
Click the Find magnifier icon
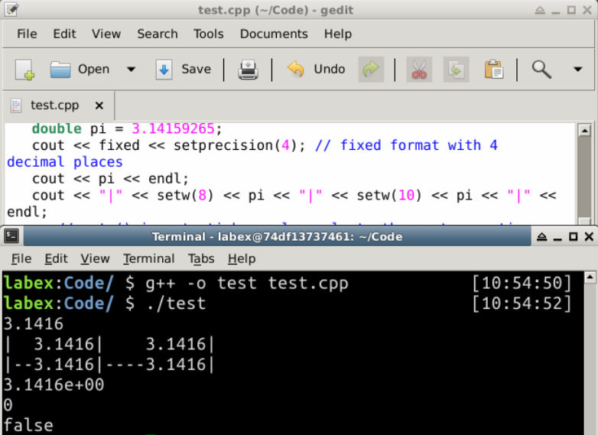point(541,70)
